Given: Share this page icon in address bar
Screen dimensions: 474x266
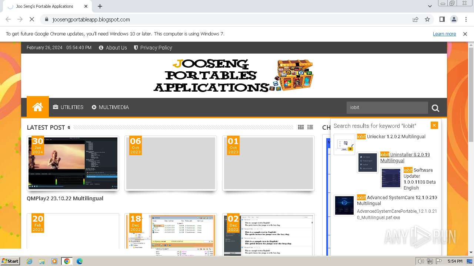Looking at the screenshot, I should (415, 20).
